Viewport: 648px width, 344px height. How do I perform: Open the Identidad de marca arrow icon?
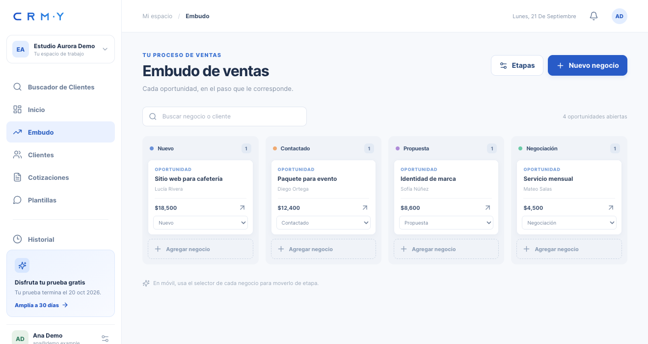487,208
